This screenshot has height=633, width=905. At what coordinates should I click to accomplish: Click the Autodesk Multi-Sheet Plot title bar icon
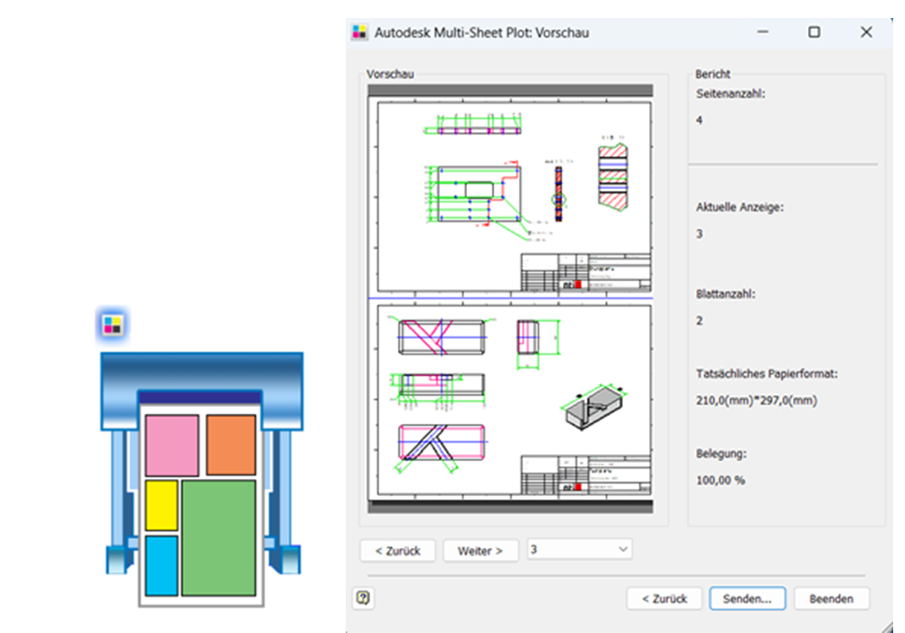[x=359, y=33]
